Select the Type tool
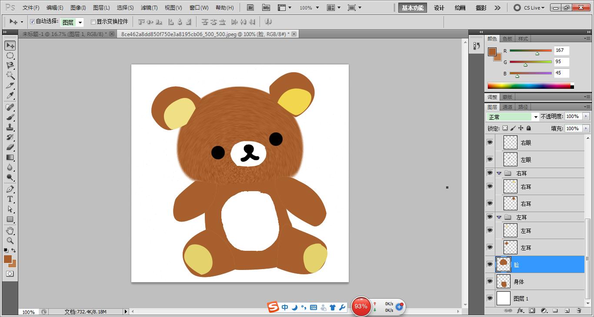This screenshot has height=317, width=594. [10, 199]
